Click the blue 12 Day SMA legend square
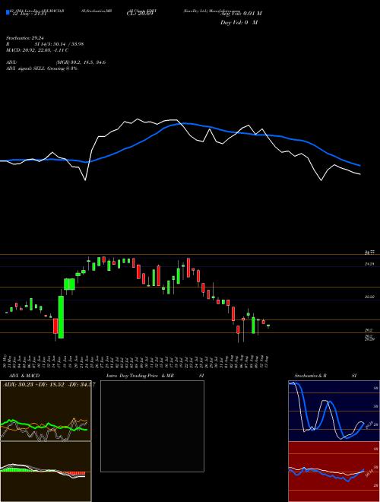 [x=8, y=12]
